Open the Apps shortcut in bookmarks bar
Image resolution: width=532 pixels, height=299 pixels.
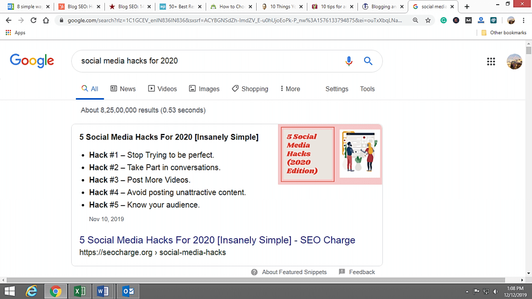16,33
